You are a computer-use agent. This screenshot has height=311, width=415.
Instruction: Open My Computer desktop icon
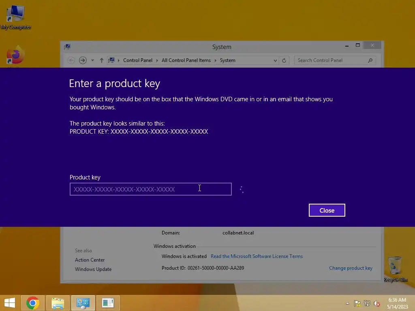click(x=16, y=17)
